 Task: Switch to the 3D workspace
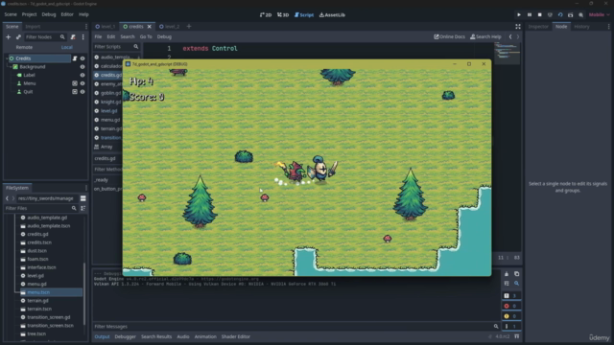point(283,15)
